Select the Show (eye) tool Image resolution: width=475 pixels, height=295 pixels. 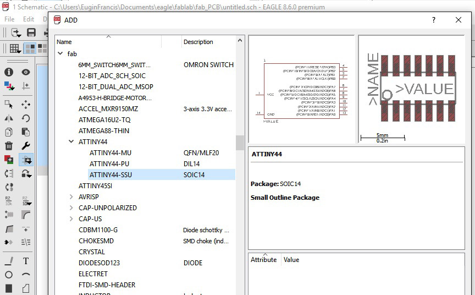pyautogui.click(x=26, y=72)
